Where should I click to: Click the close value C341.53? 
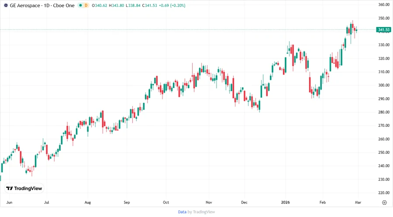149,6
